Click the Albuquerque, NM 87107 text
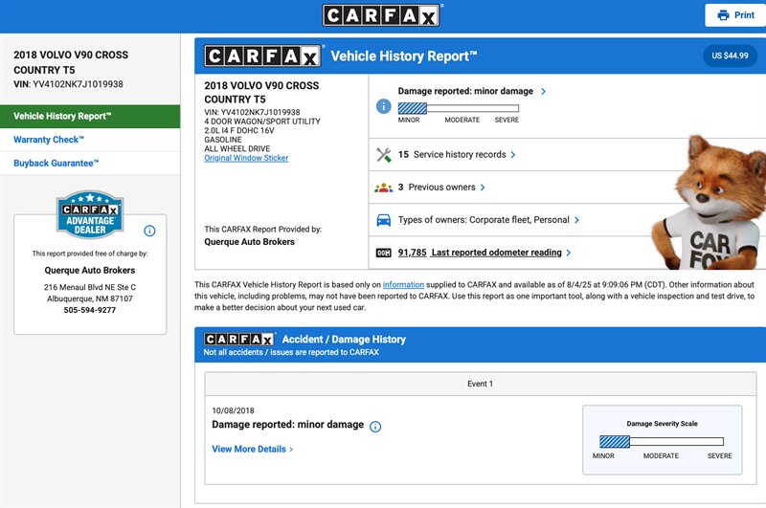 [x=90, y=298]
